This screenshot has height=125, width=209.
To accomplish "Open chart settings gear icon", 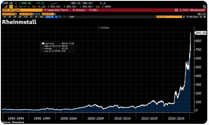I will (205, 17).
